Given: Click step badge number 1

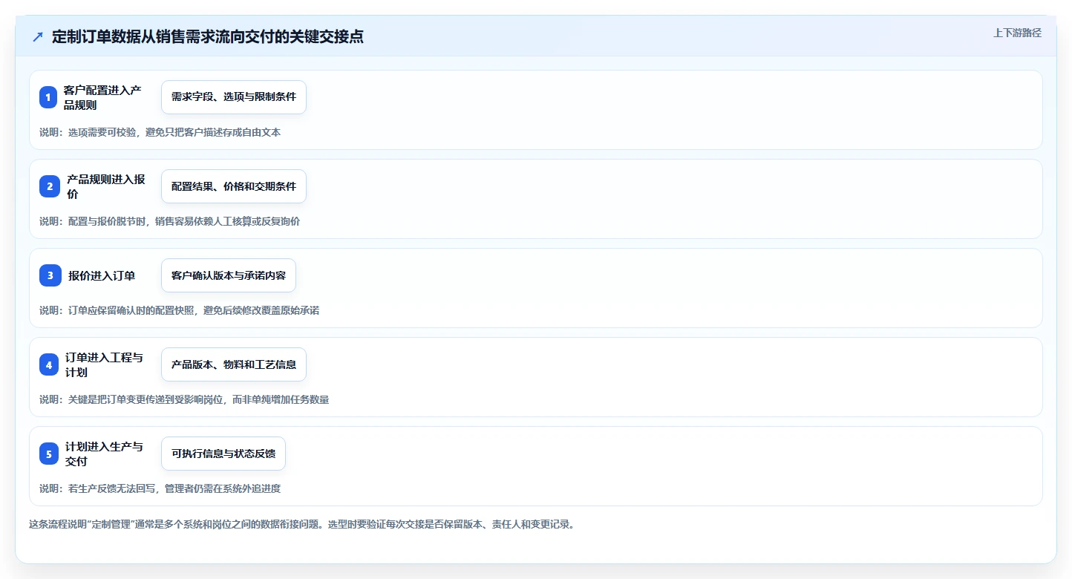Looking at the screenshot, I should pos(48,97).
